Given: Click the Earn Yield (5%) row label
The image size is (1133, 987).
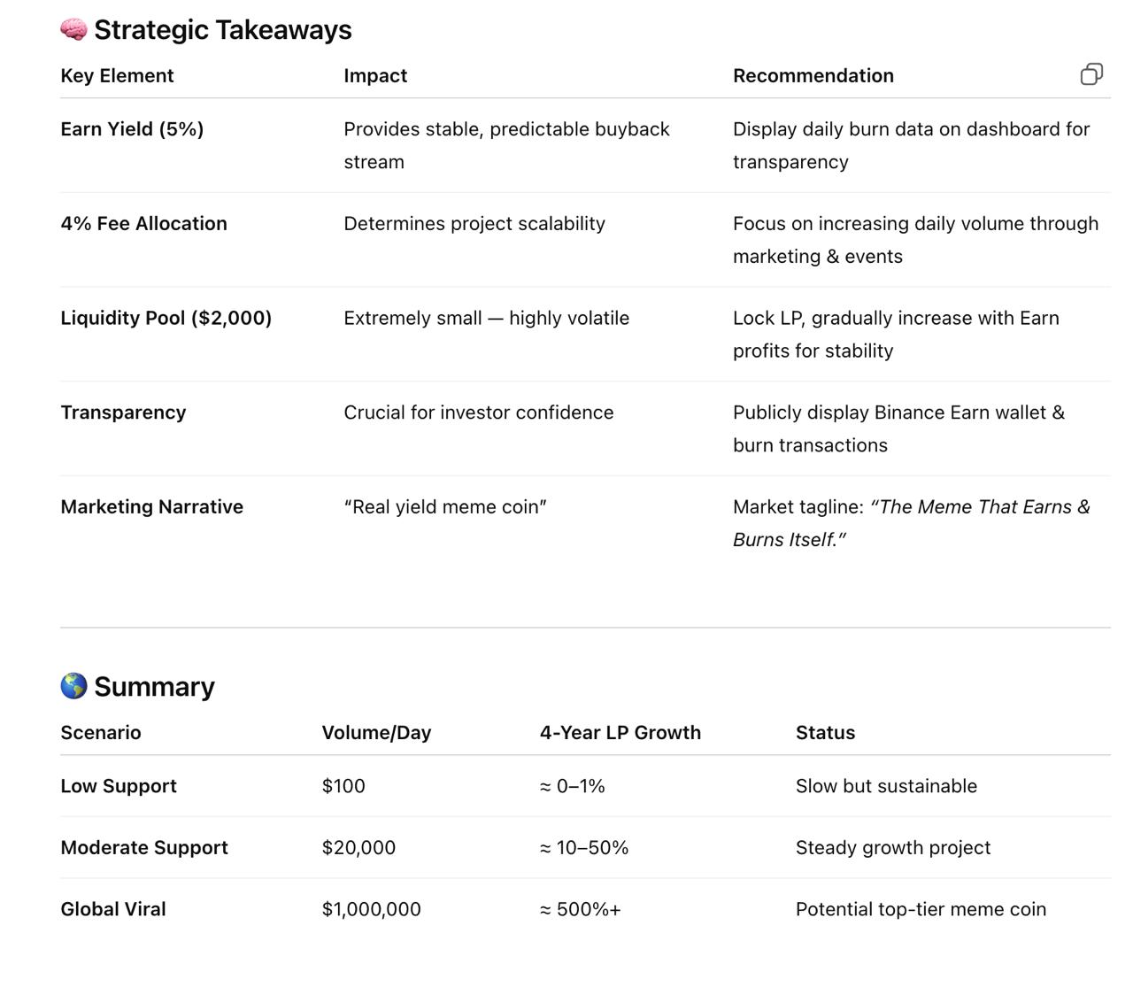Looking at the screenshot, I should 132,129.
